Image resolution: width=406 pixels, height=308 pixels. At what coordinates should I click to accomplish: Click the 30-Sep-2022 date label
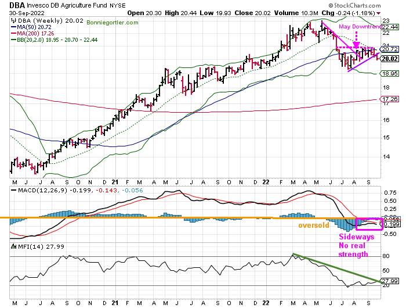coord(27,13)
